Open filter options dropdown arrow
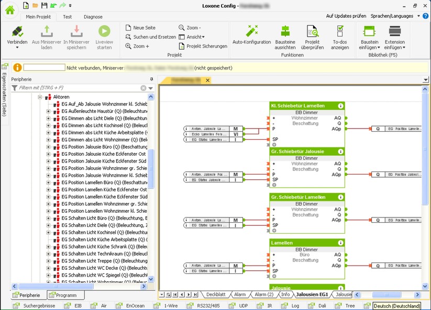This screenshot has width=431, height=310. pyautogui.click(x=151, y=88)
